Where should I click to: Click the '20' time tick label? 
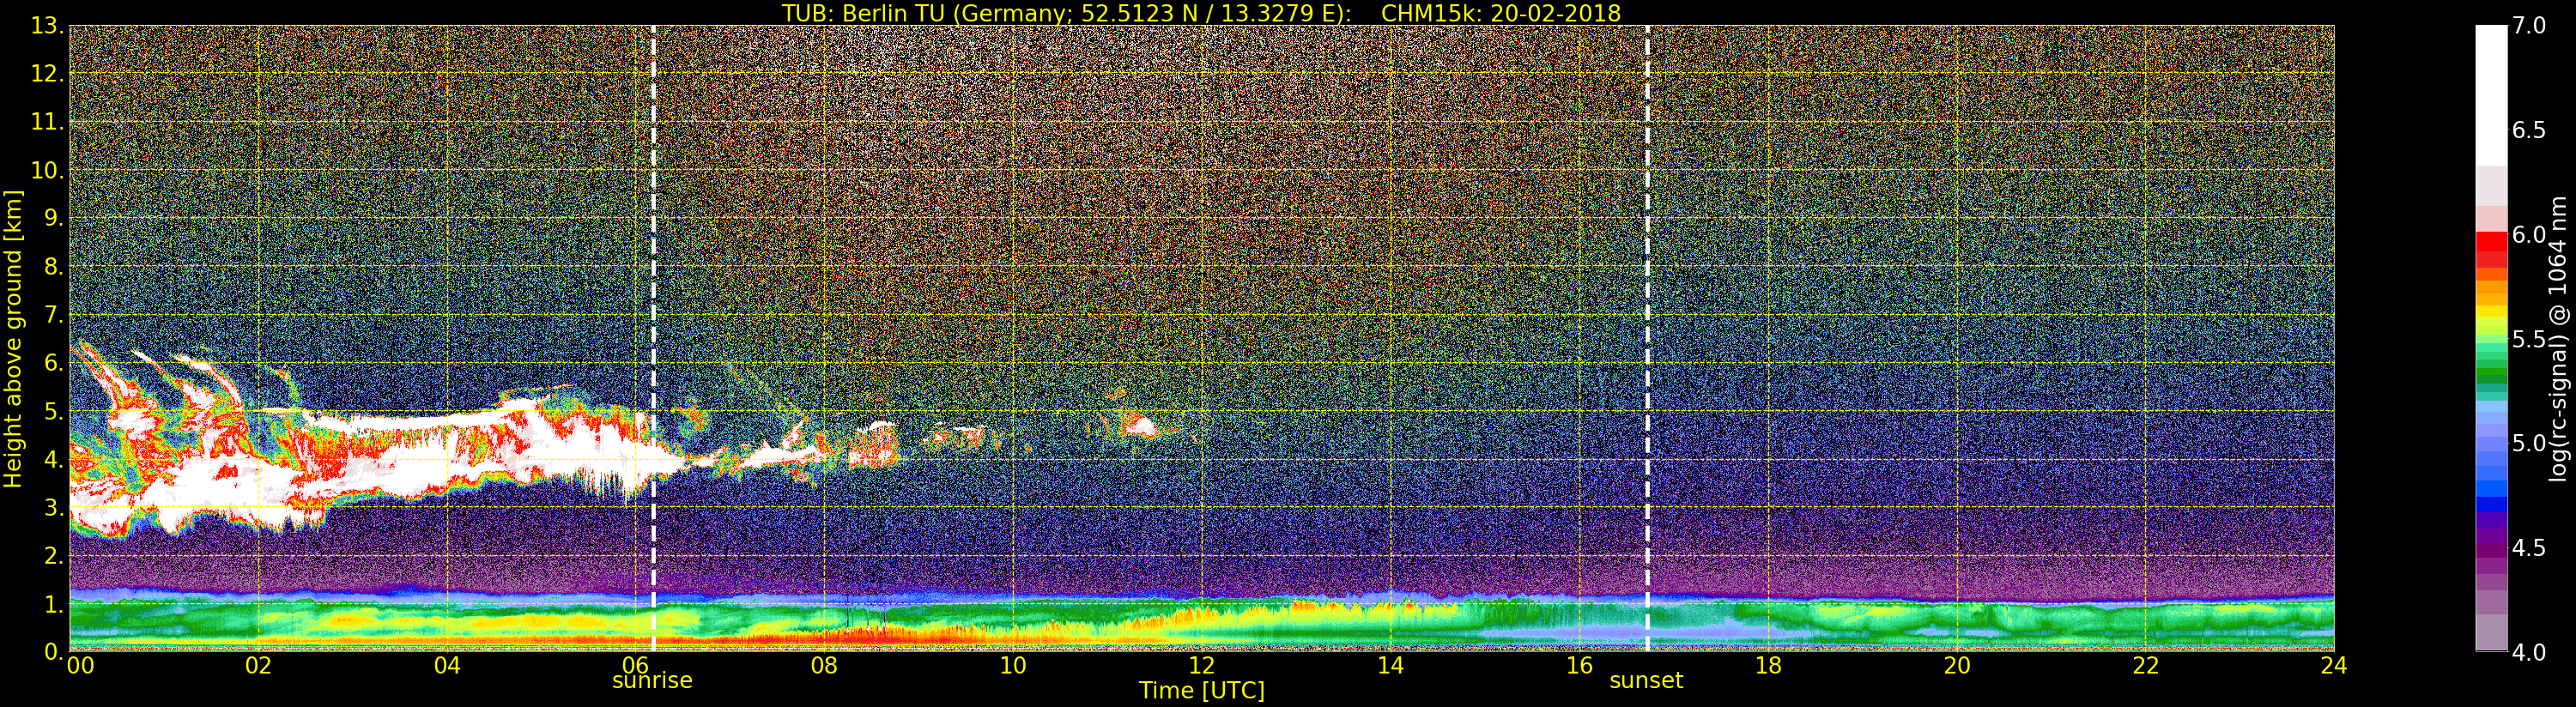tap(1957, 665)
